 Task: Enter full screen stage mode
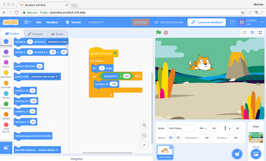260,33
